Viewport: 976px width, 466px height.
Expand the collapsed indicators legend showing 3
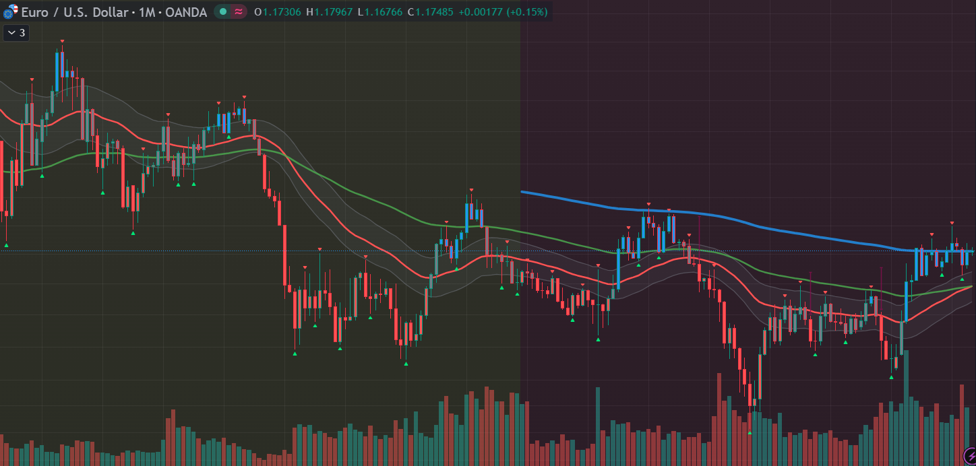pyautogui.click(x=16, y=32)
